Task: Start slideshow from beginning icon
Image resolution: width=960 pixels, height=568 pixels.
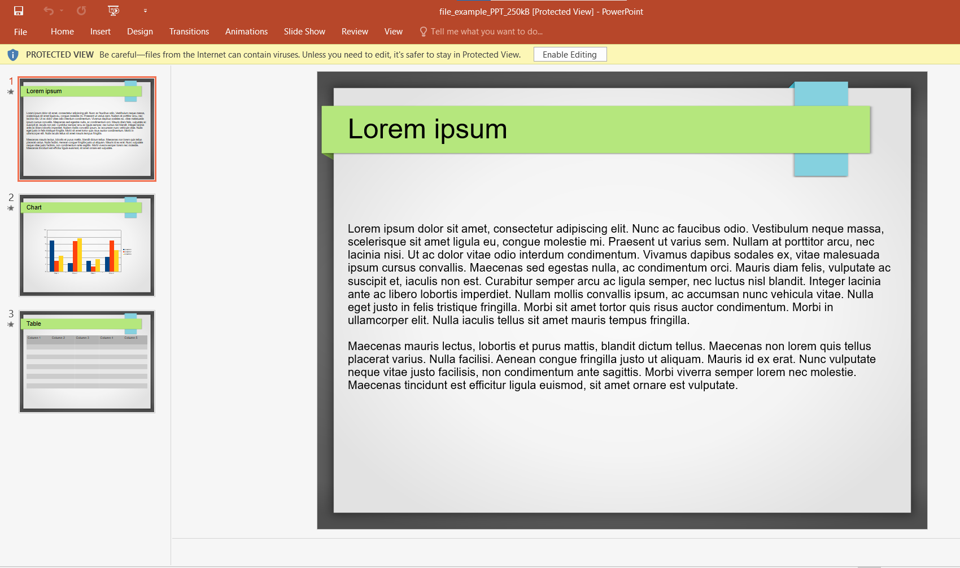Action: tap(114, 11)
